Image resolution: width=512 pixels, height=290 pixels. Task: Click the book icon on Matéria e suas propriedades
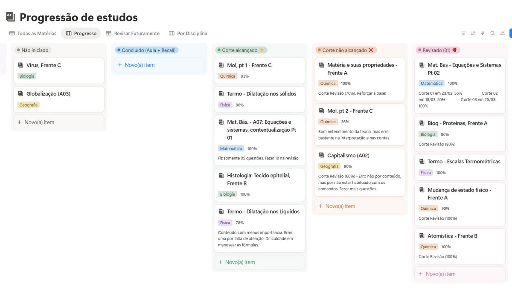click(x=321, y=65)
